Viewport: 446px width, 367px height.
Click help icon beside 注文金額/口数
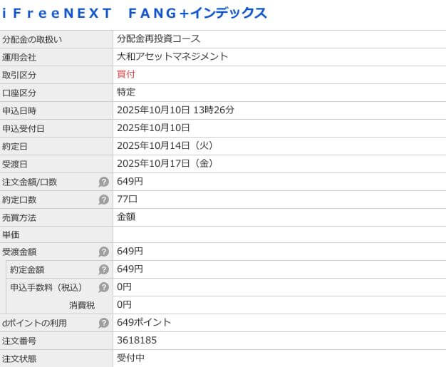click(104, 182)
